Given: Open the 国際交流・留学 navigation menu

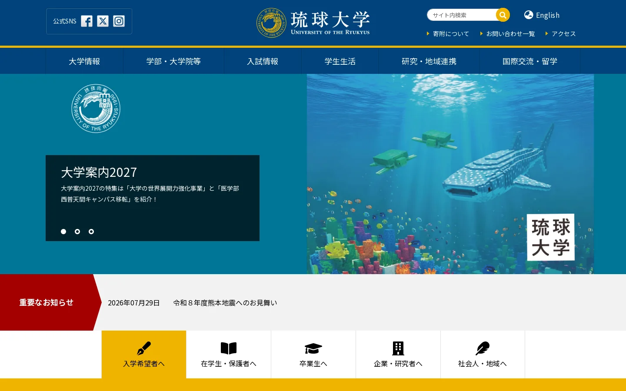Looking at the screenshot, I should click(x=530, y=61).
